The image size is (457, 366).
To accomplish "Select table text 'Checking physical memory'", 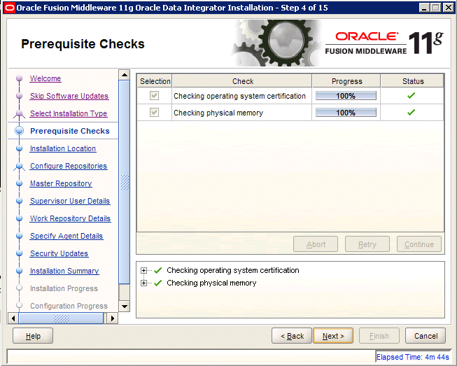I will (218, 113).
